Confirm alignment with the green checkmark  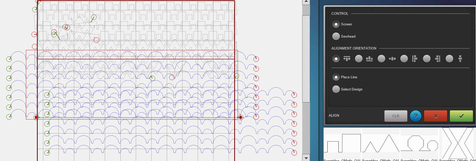[x=461, y=116]
